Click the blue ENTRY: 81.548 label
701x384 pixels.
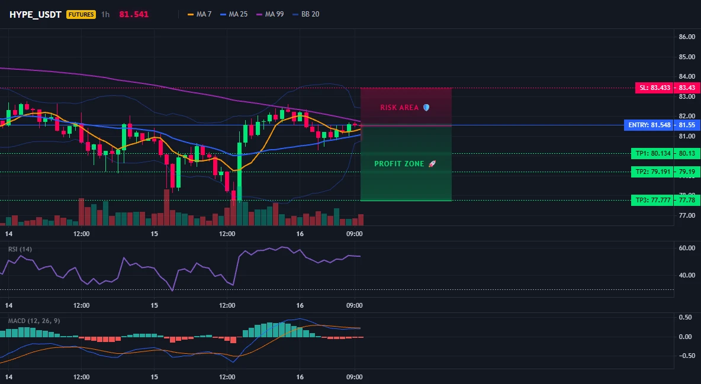pos(649,125)
